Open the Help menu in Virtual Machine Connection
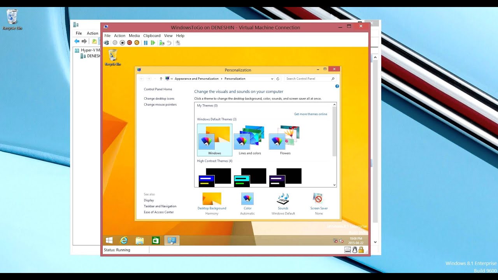 [180, 35]
